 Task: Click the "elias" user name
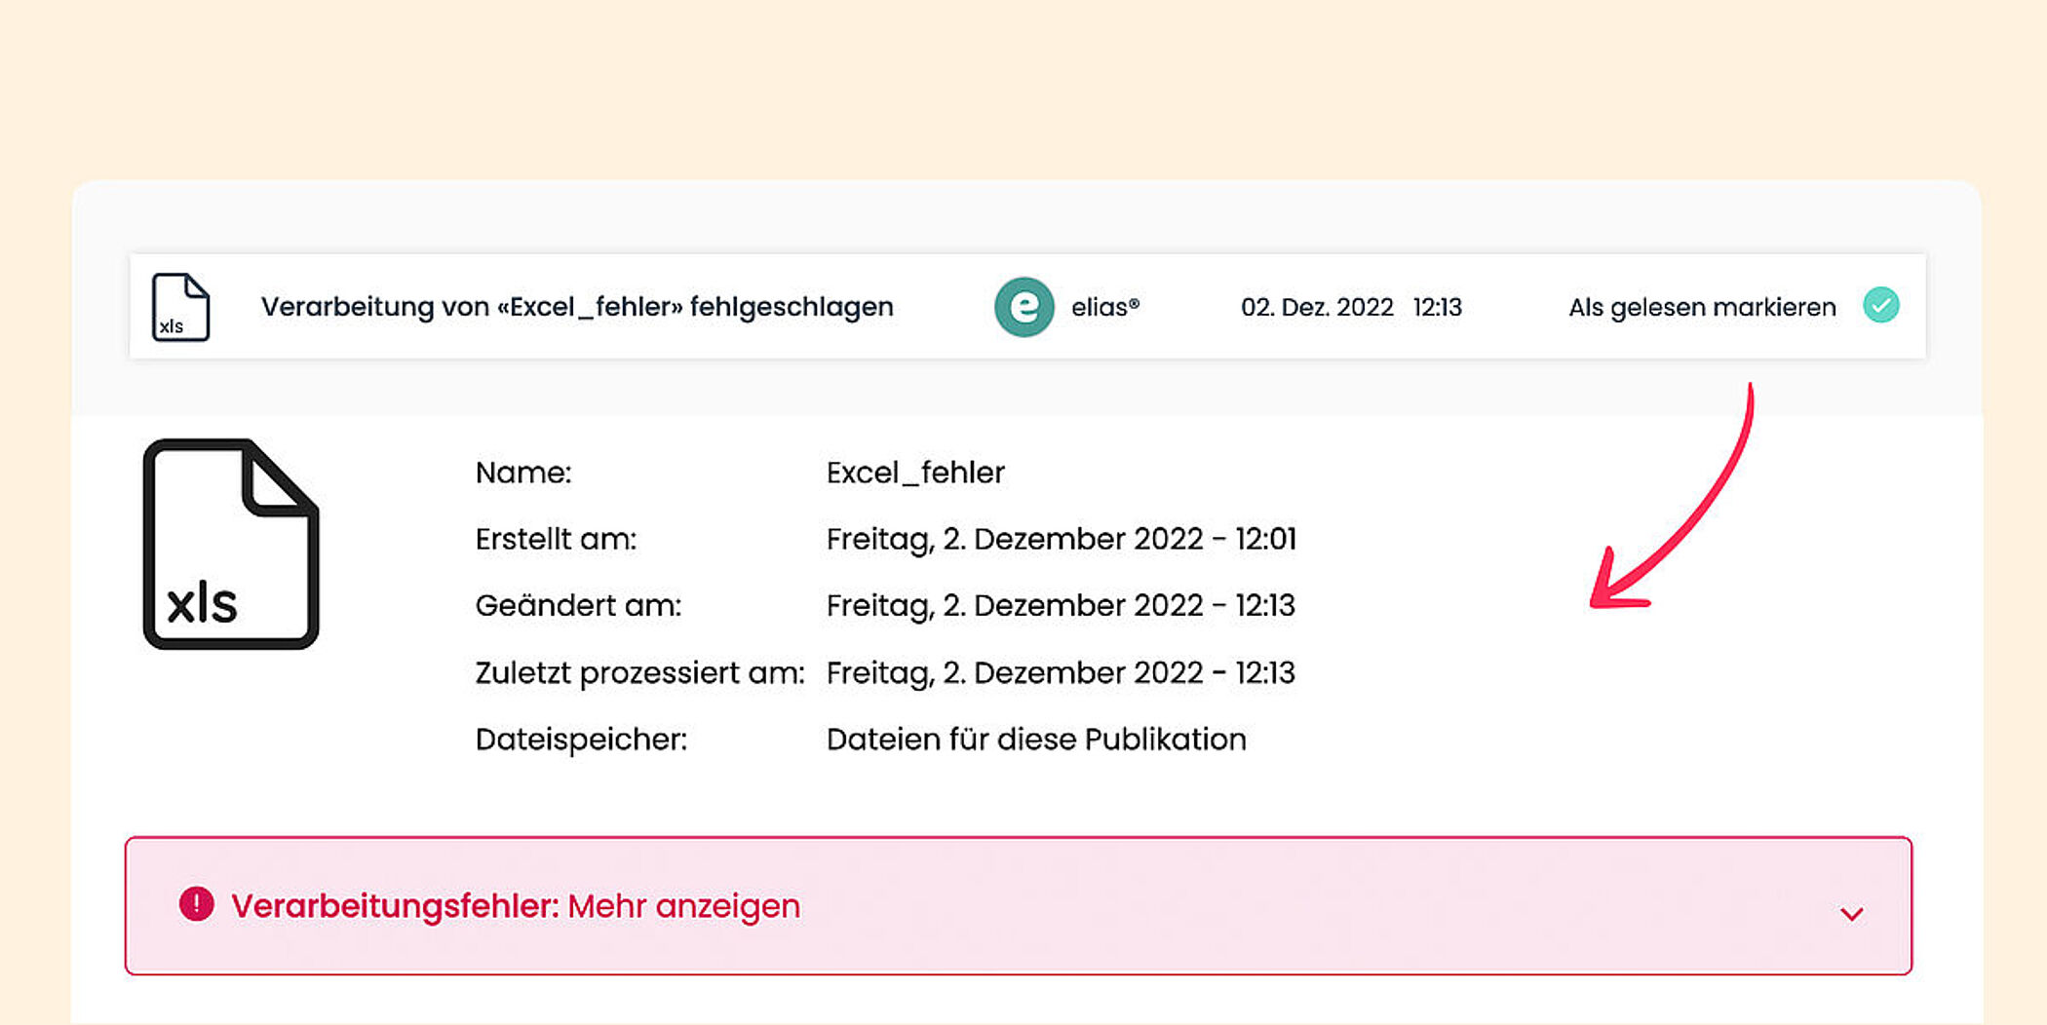[x=1104, y=308]
